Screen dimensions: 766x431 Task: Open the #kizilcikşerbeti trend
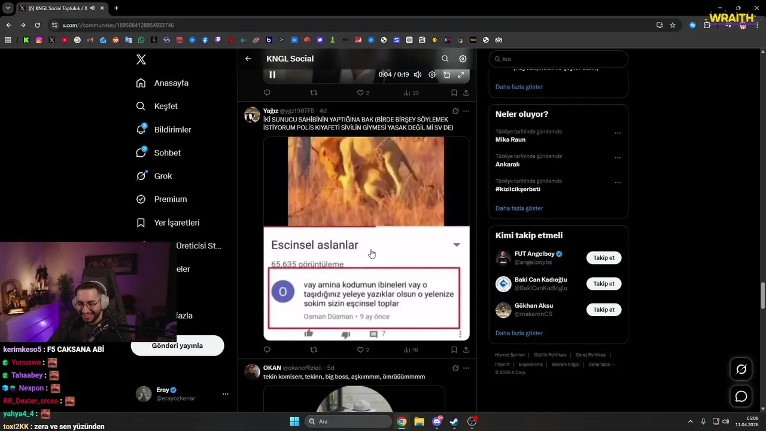point(518,189)
